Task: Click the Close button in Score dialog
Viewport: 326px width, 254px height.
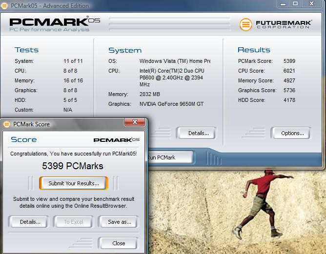Action: tap(118, 243)
